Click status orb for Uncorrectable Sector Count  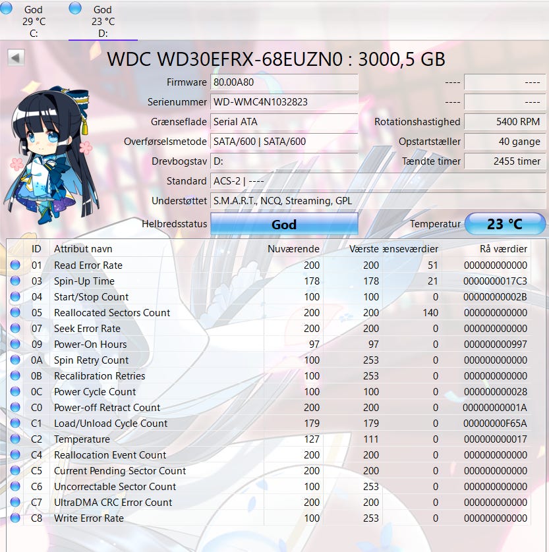click(15, 486)
